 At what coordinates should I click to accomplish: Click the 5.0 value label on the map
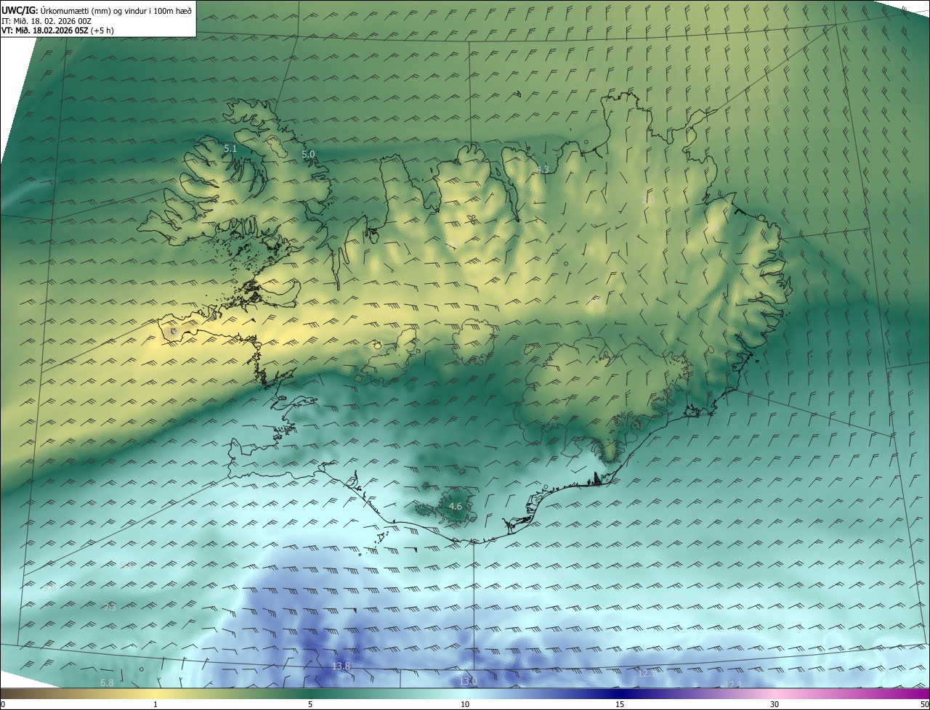click(308, 154)
